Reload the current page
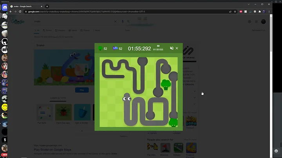This screenshot has height=158, width=282. [x=20, y=11]
